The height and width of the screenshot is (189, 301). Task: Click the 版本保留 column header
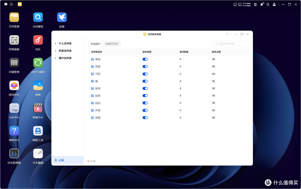147,52
